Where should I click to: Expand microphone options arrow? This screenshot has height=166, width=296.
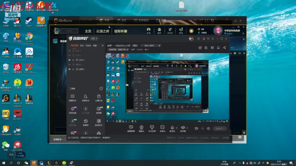click(177, 128)
